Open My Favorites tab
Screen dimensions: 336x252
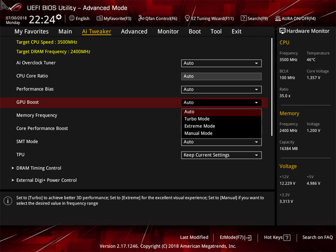click(32, 32)
